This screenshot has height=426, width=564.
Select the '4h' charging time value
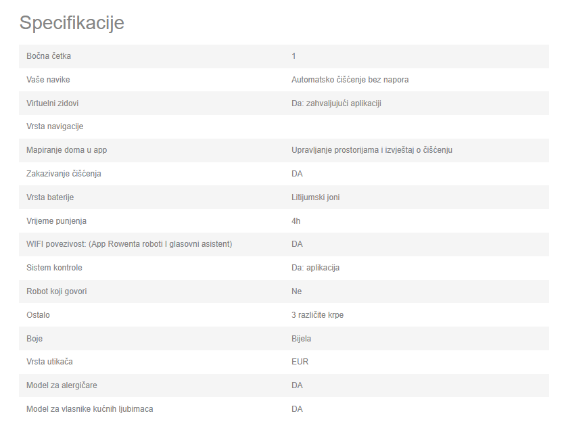click(x=296, y=221)
